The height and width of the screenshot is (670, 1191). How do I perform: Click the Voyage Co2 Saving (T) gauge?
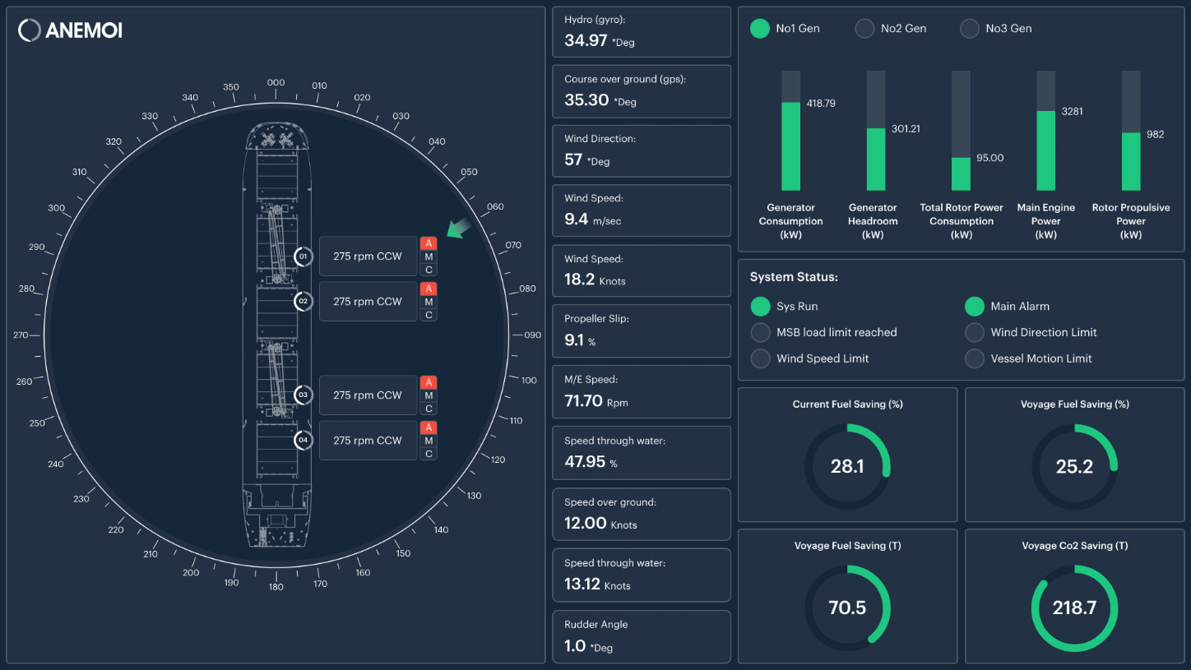[1074, 608]
